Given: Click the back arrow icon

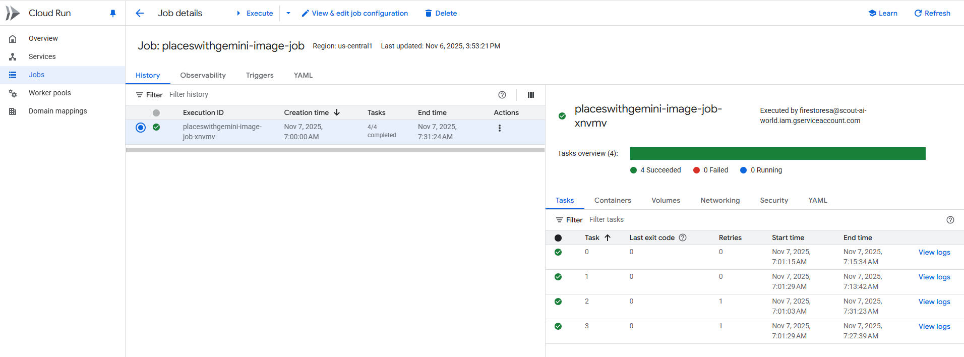Looking at the screenshot, I should click(x=140, y=13).
